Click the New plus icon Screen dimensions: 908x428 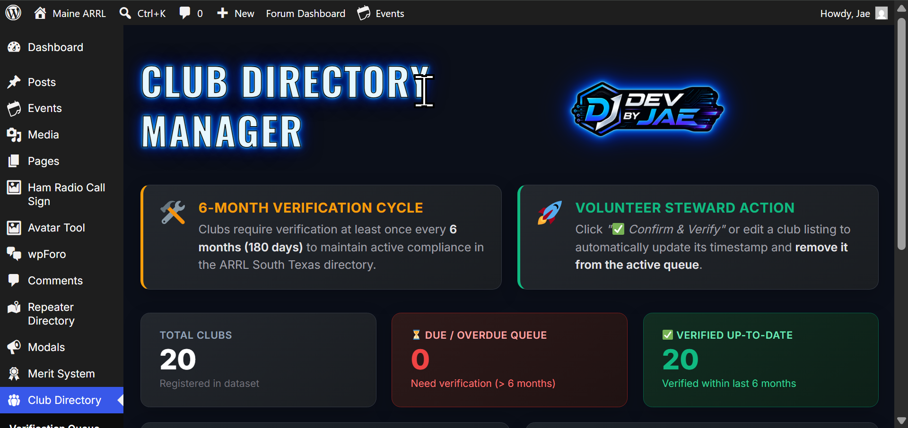pos(222,13)
